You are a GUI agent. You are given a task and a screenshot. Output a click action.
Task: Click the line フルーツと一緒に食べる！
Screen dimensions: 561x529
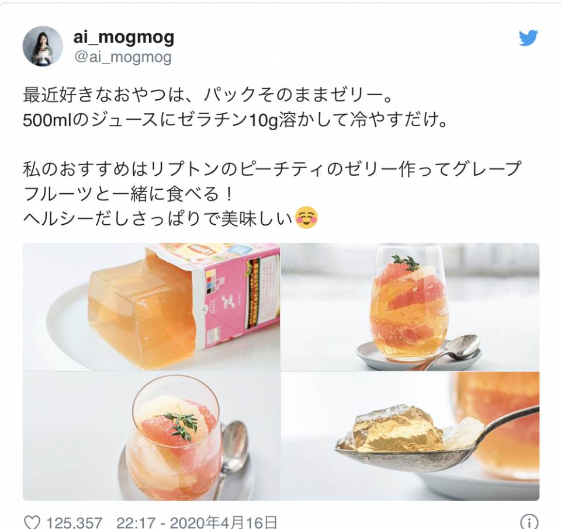click(x=129, y=194)
